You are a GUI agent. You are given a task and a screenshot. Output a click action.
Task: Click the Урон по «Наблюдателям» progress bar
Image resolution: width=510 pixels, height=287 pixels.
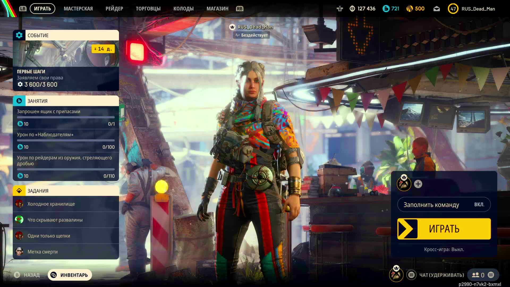[66, 140]
